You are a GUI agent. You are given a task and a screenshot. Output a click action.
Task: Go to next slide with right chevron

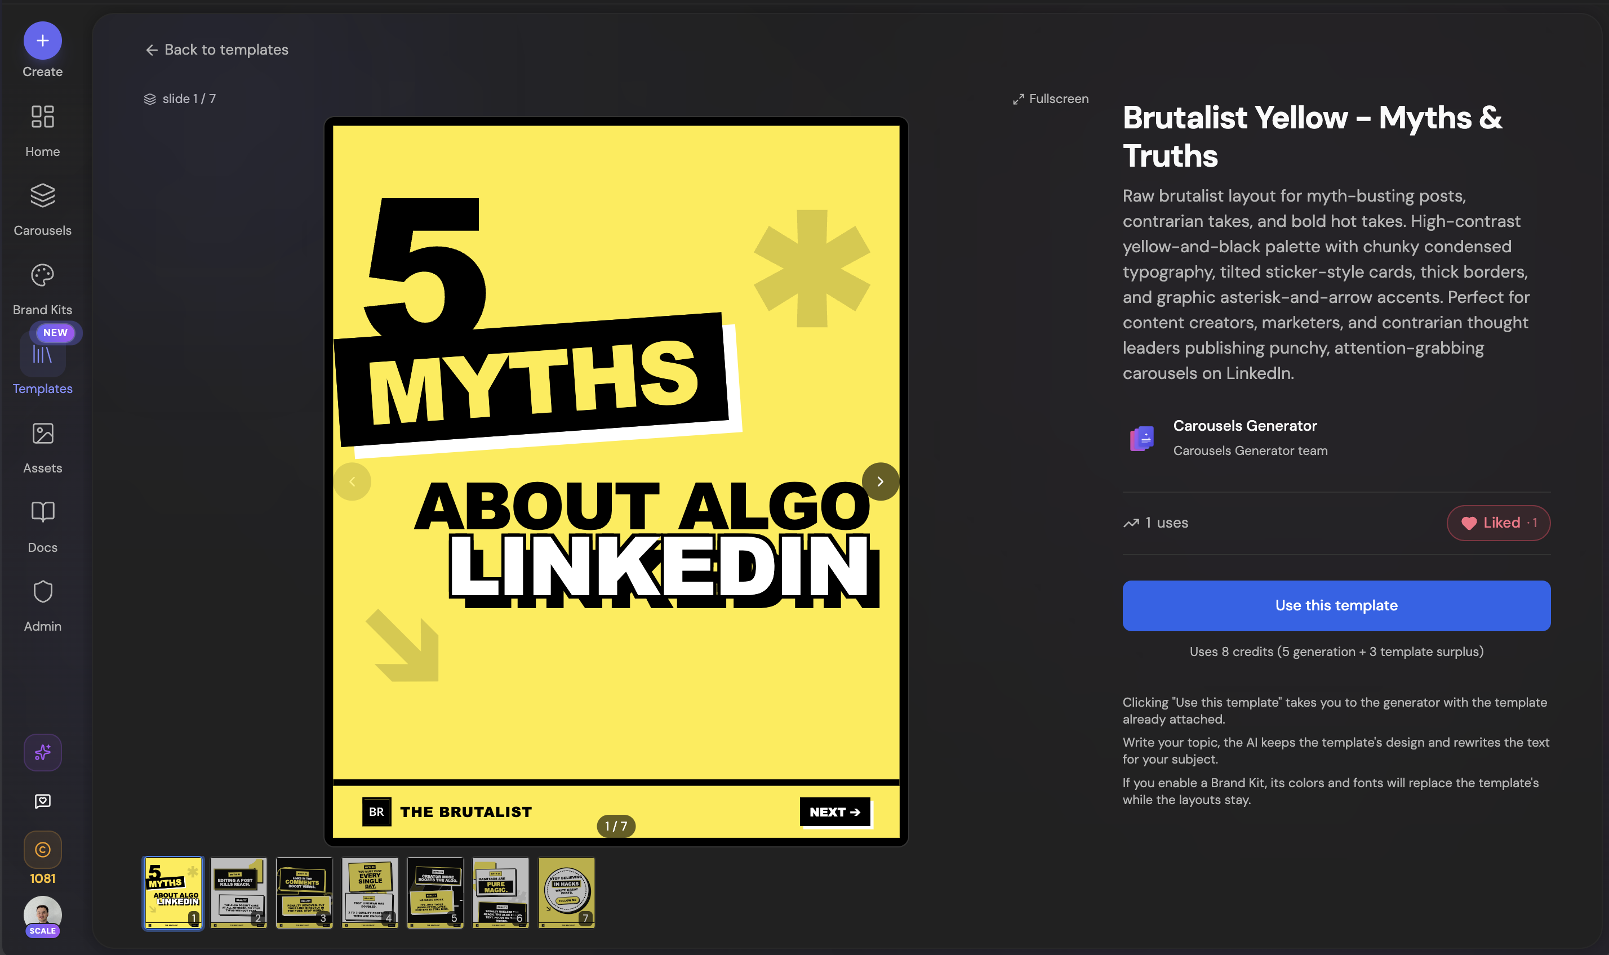point(880,481)
